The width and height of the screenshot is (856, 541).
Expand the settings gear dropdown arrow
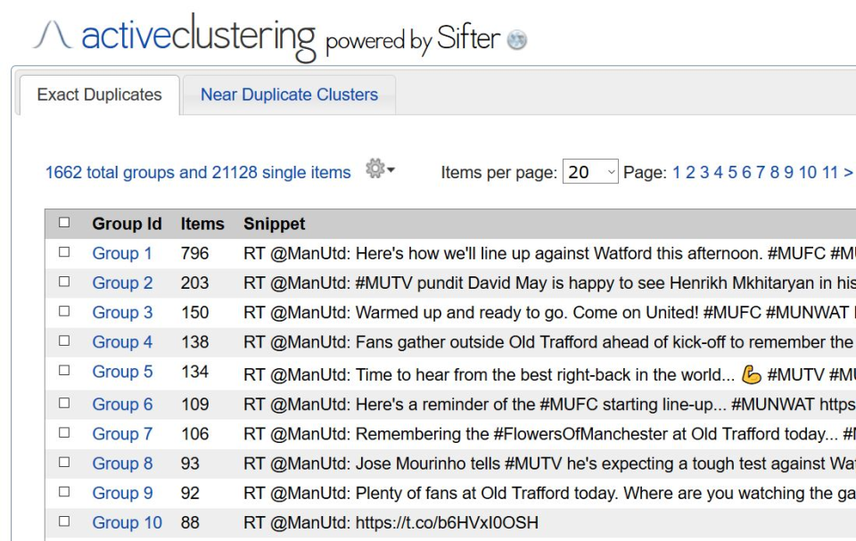click(389, 169)
